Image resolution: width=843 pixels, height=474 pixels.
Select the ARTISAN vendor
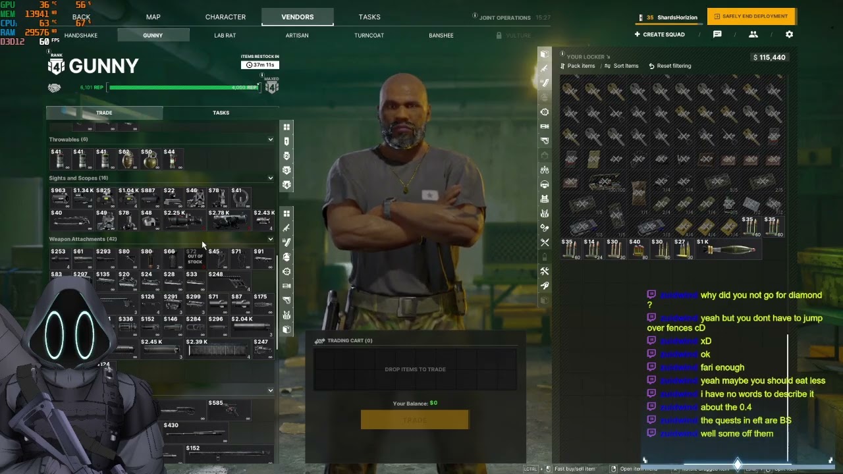(x=297, y=36)
